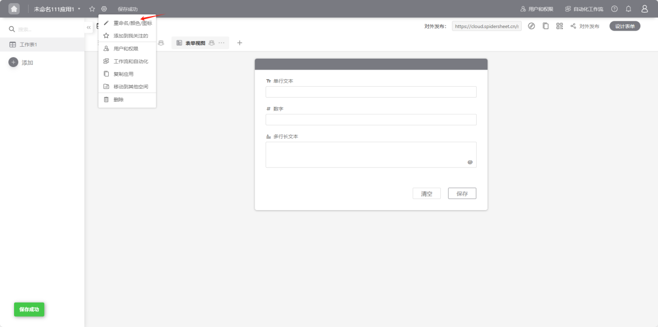
Task: Show the QR code for the form
Action: [x=559, y=26]
